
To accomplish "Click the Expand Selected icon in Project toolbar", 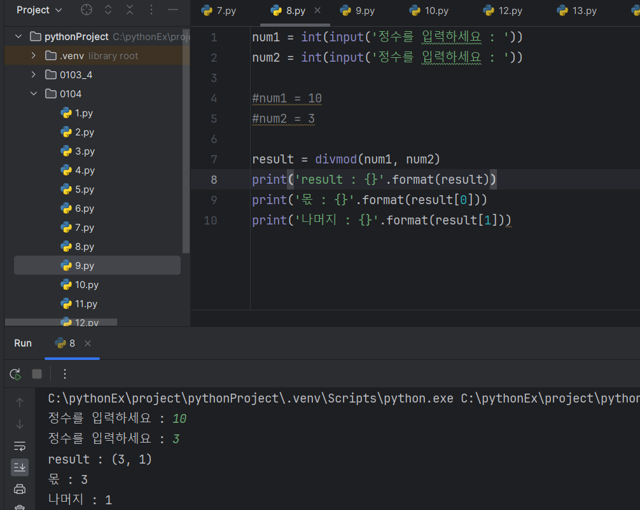I will pyautogui.click(x=108, y=10).
